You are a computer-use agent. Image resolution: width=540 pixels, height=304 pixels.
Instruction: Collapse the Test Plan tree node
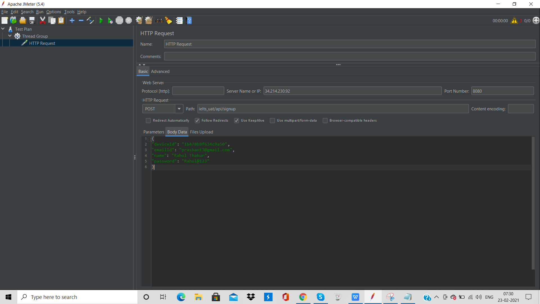[x=3, y=29]
